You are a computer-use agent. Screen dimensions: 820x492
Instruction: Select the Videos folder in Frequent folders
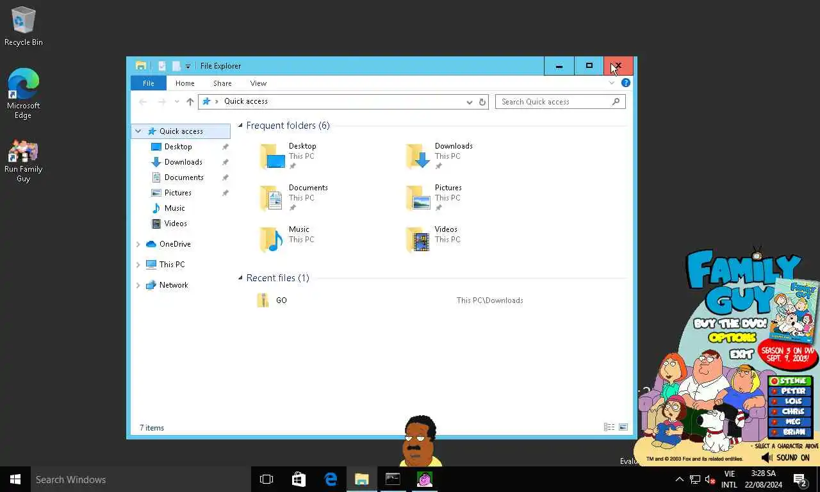[x=433, y=240]
